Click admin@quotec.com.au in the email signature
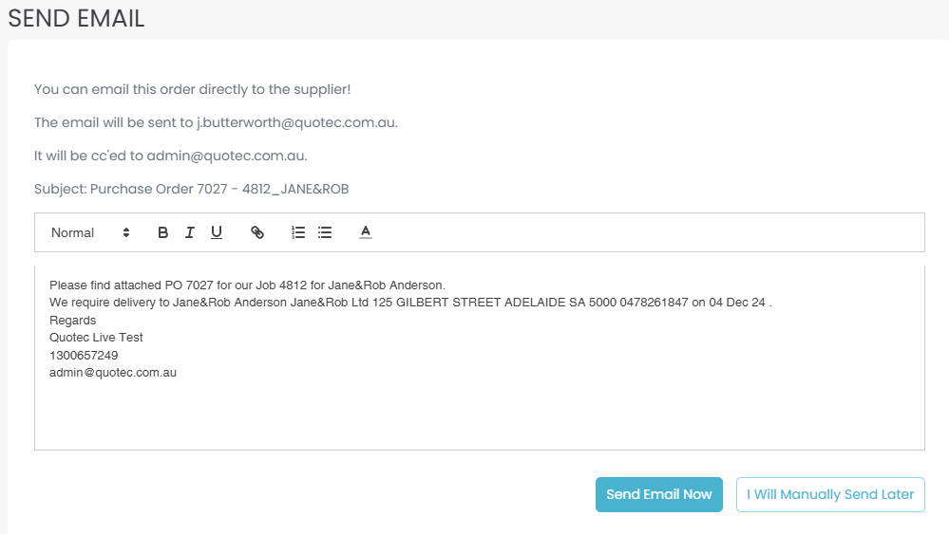949x534 pixels. click(x=113, y=373)
